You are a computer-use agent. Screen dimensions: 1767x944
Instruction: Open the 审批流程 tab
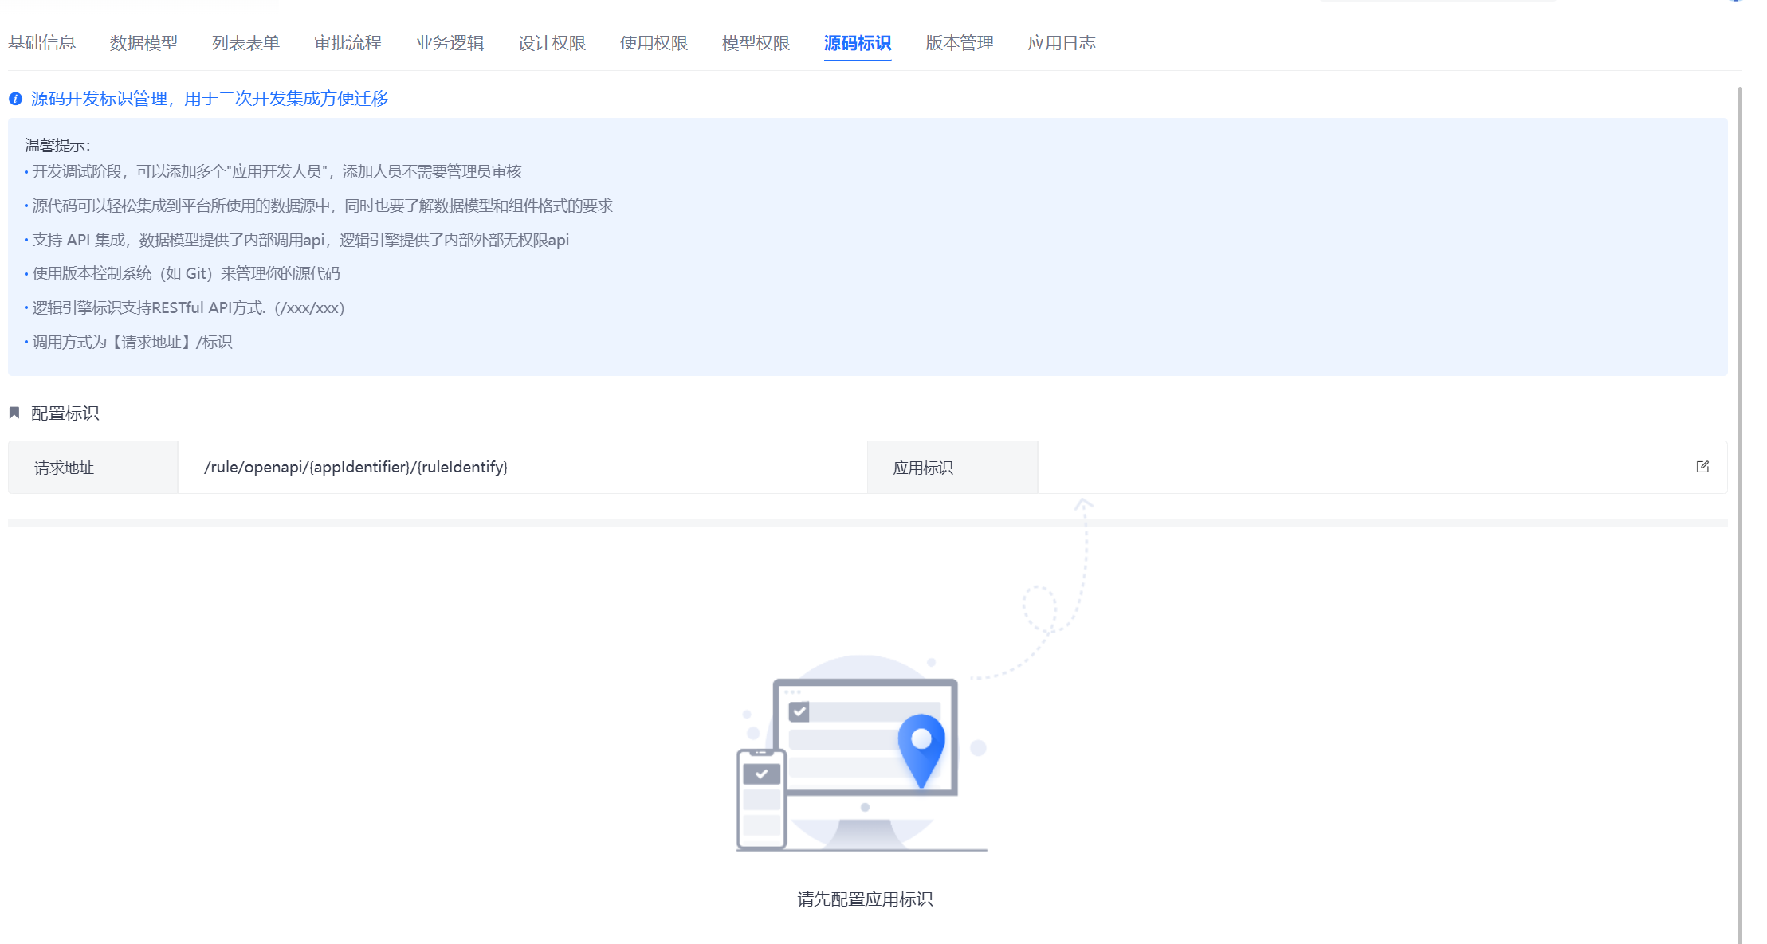[x=348, y=43]
